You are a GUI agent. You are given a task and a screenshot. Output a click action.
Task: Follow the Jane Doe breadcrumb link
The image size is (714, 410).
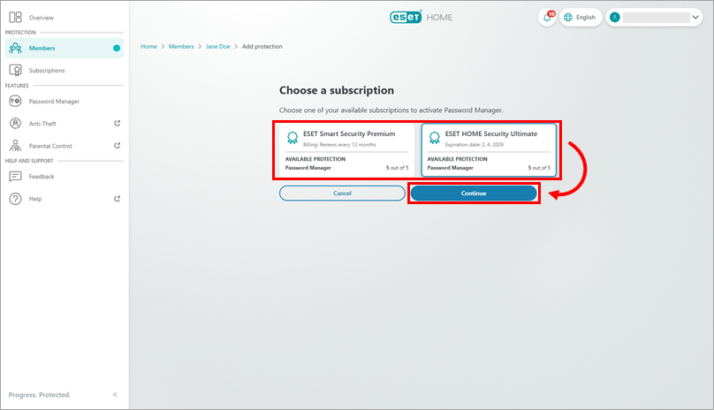pyautogui.click(x=217, y=47)
